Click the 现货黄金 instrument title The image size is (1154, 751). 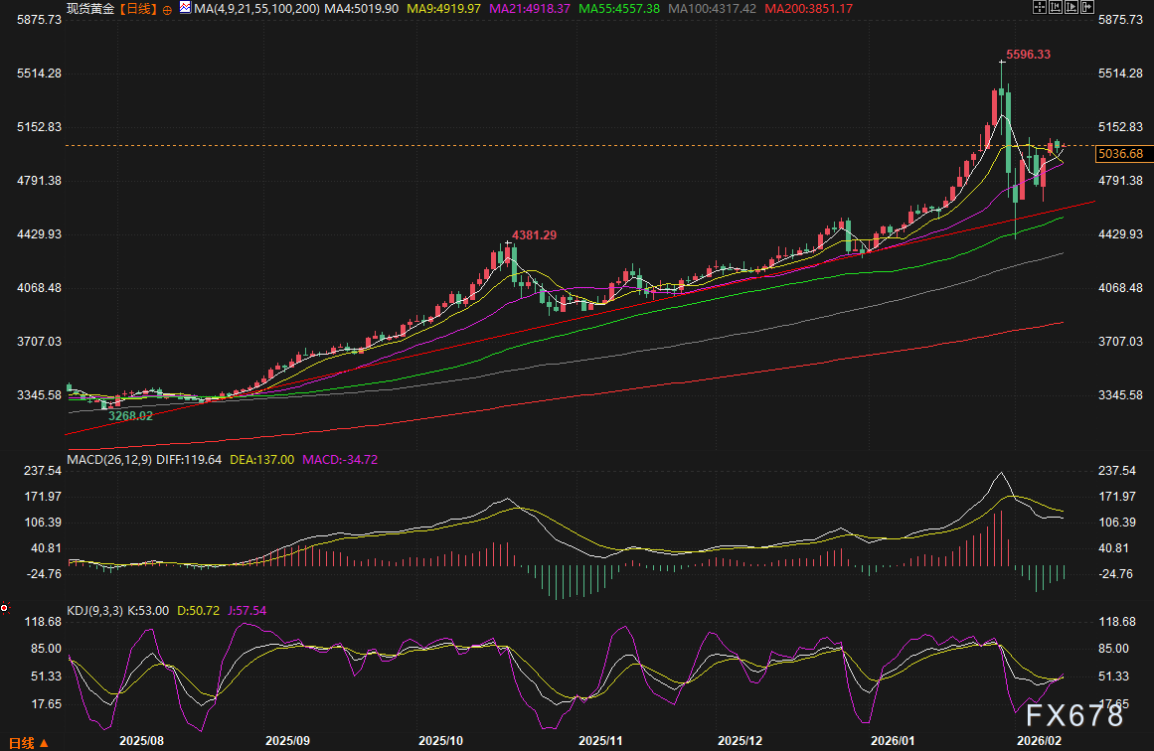(90, 9)
